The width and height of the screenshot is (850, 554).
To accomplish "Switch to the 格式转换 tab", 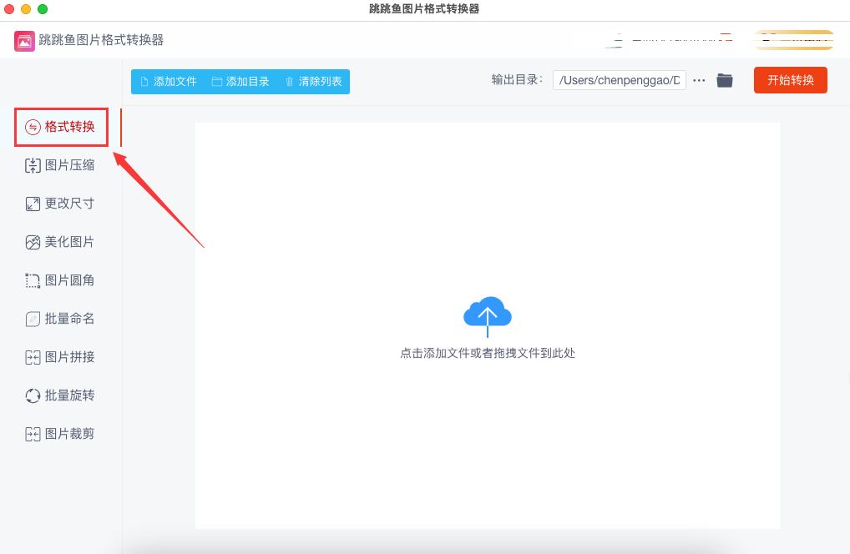I will 61,127.
